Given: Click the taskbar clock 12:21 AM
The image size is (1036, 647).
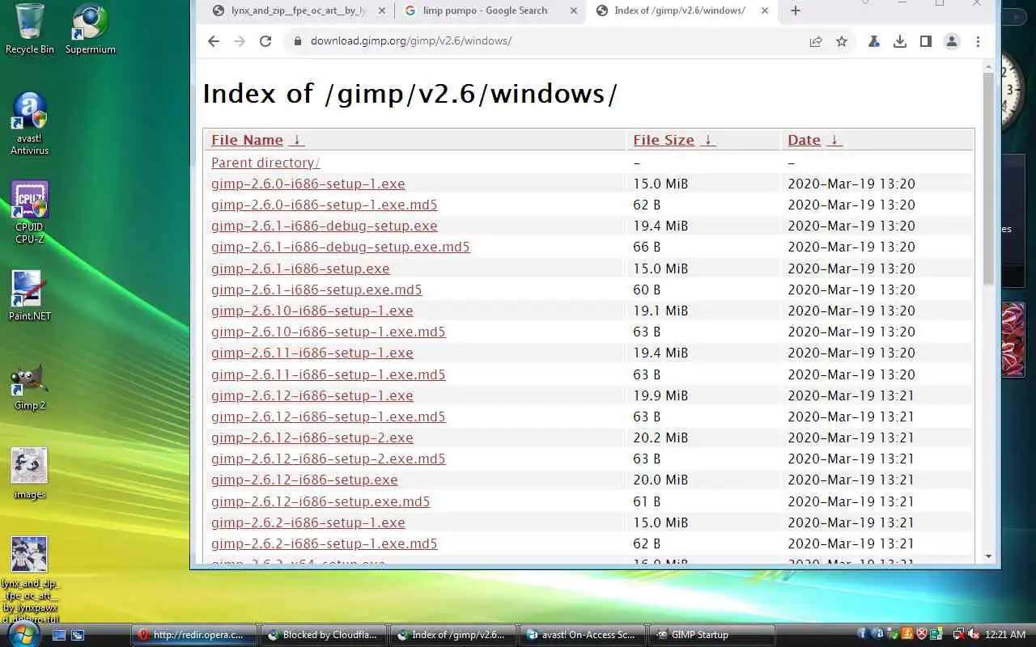Looking at the screenshot, I should pos(1007,635).
